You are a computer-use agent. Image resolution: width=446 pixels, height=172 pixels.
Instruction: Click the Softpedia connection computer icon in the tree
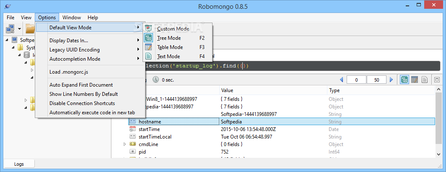pos(15,39)
